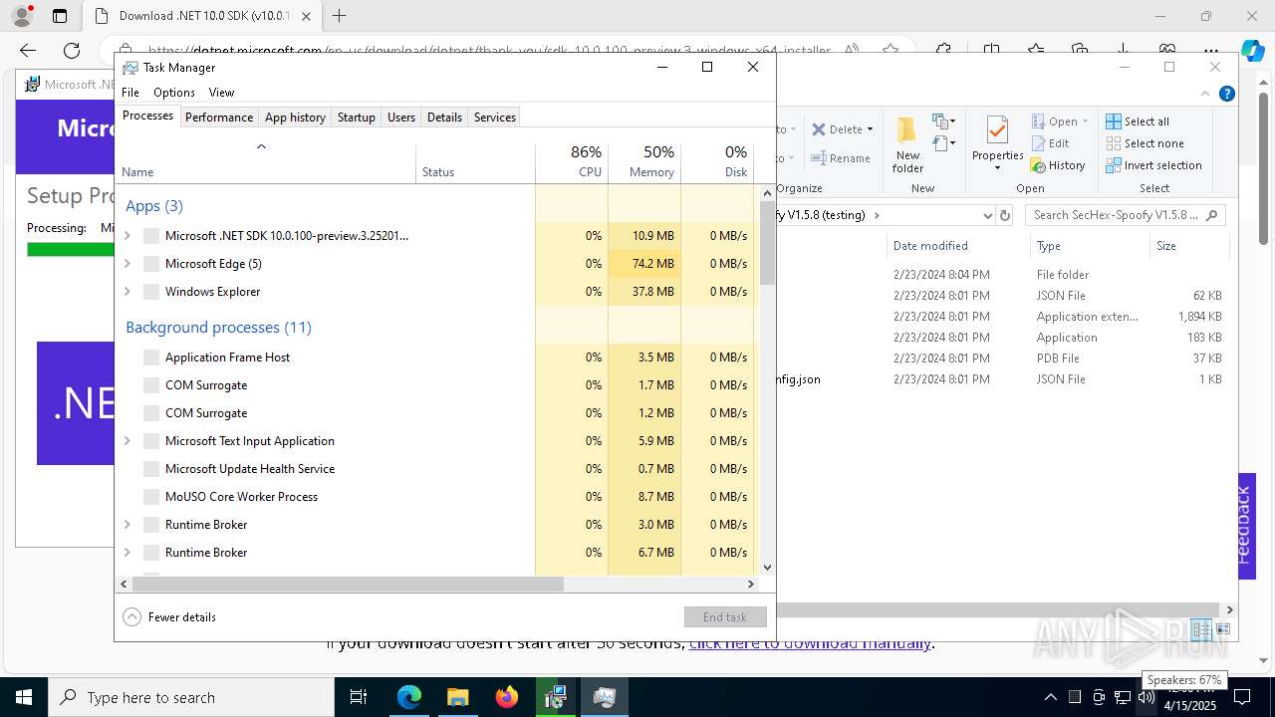The height and width of the screenshot is (717, 1275).
Task: Open the Delete dropdown arrow in Explorer
Action: (870, 129)
